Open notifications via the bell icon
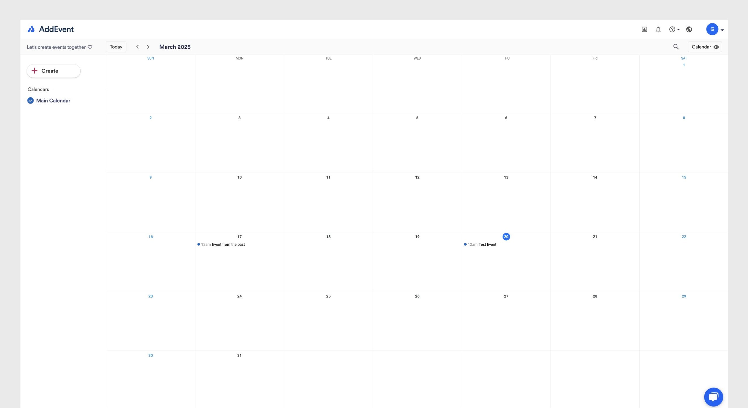This screenshot has width=748, height=408. coord(658,29)
